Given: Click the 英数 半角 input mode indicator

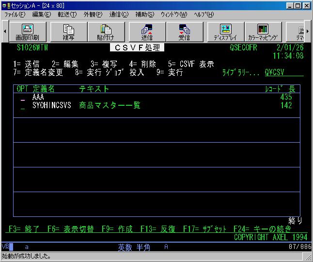Looking at the screenshot, I should coord(134,247).
